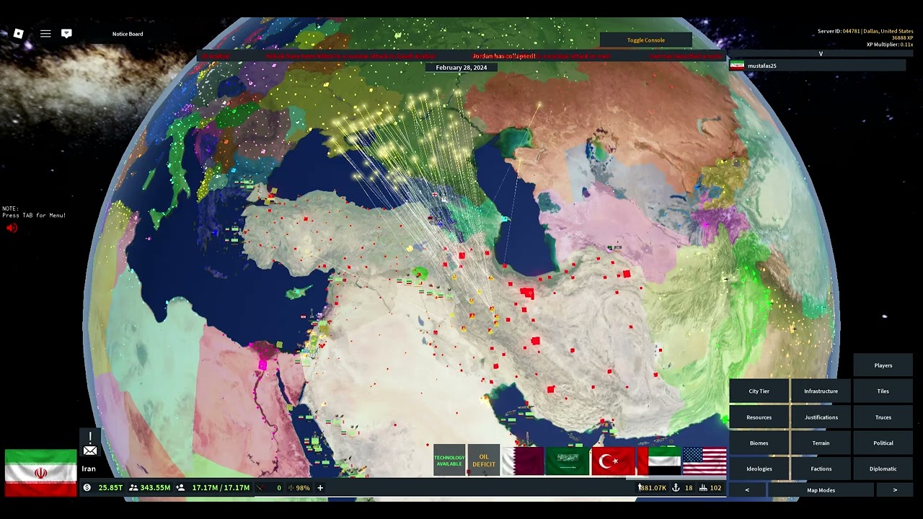Click the 'Jordan has collapsed!' news message

pos(504,56)
